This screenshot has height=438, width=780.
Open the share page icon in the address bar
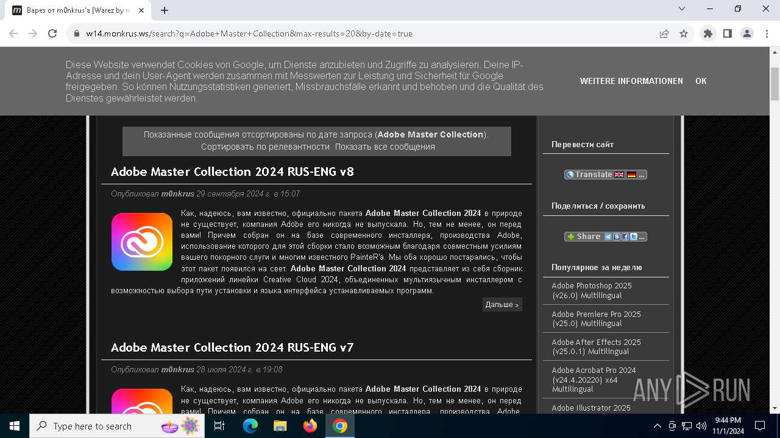pyautogui.click(x=664, y=33)
